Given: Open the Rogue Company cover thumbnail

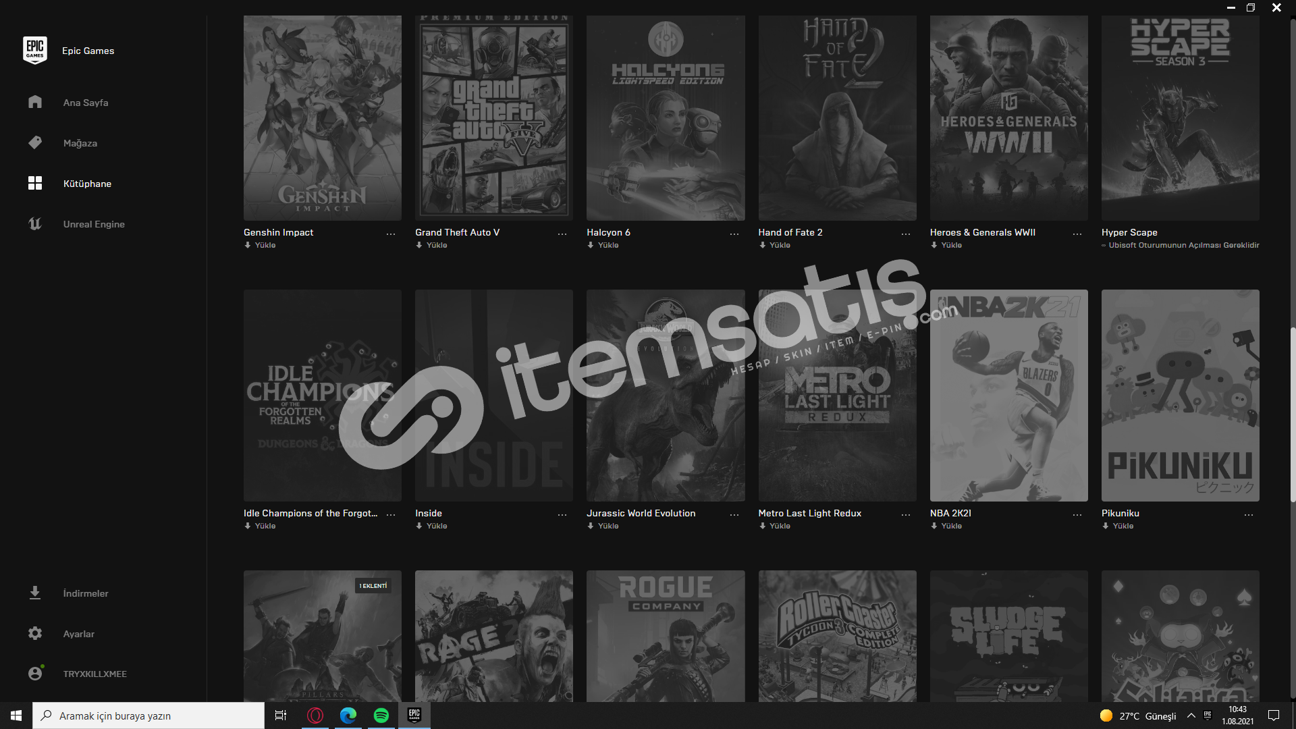Looking at the screenshot, I should (666, 636).
